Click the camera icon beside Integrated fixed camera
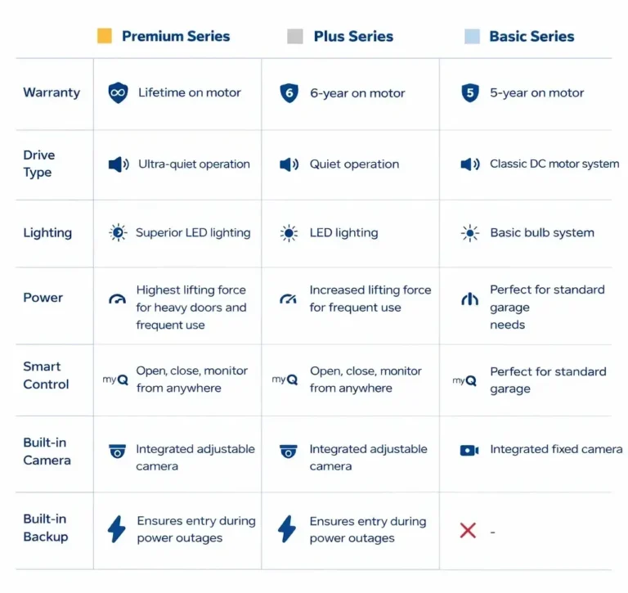 469,450
